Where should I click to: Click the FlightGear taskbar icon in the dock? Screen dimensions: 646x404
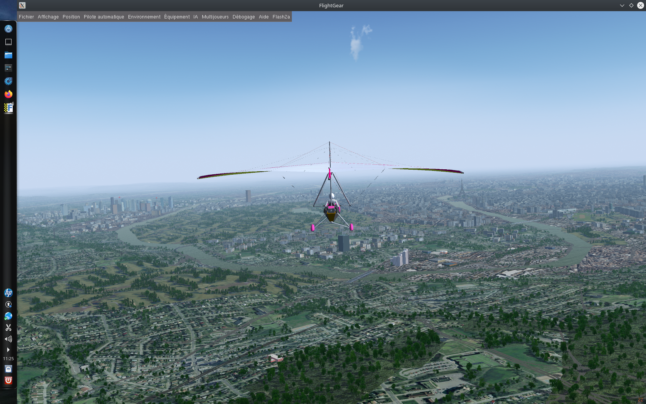click(x=8, y=108)
